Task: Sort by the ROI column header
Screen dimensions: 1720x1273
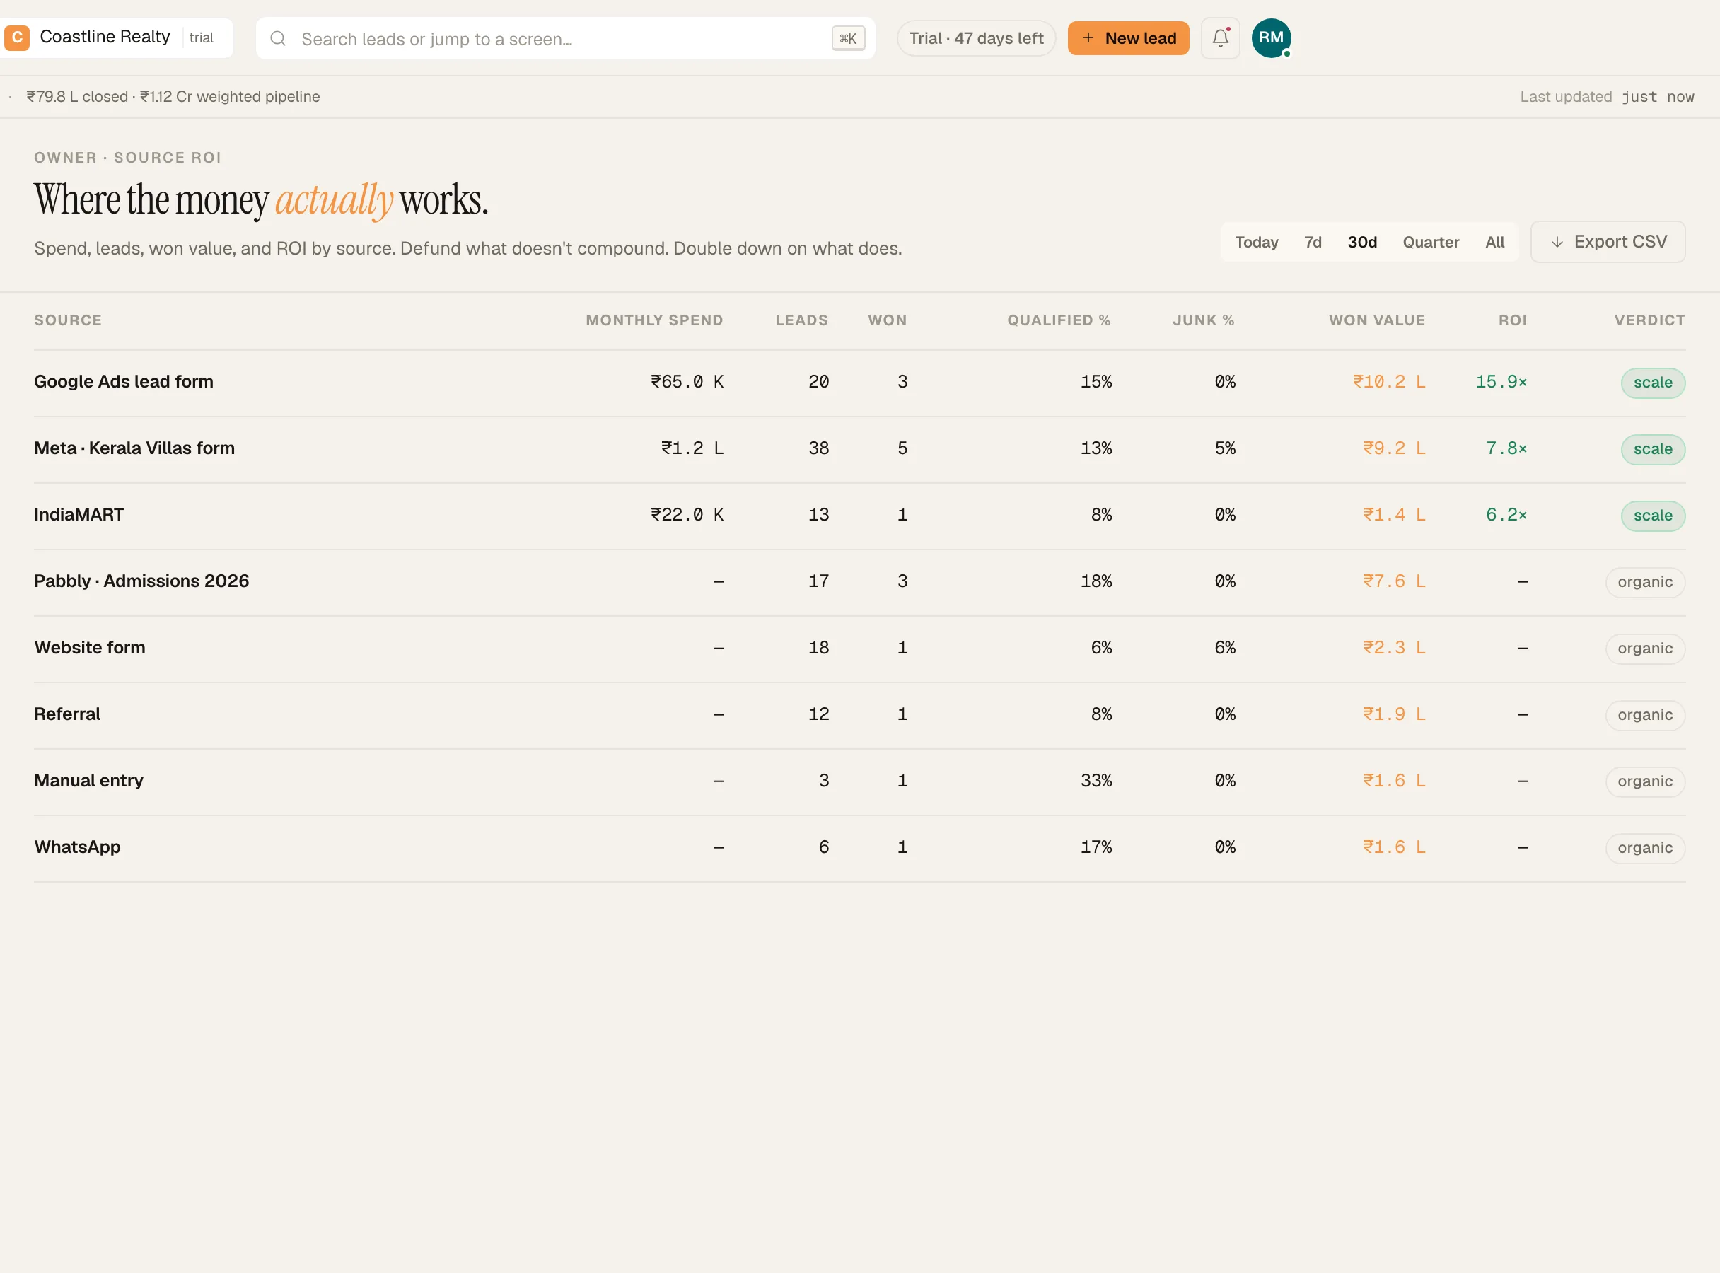Action: [1512, 320]
